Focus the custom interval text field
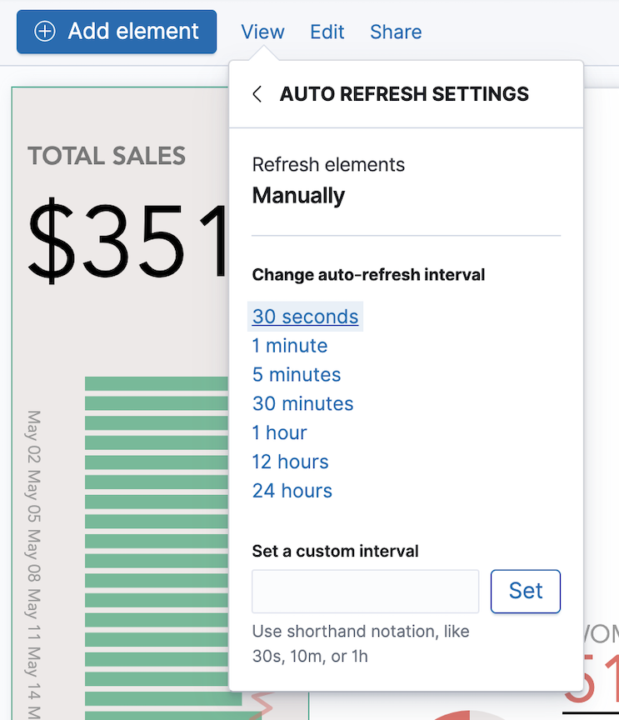Viewport: 619px width, 720px height. pos(365,592)
